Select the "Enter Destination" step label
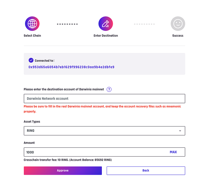The width and height of the screenshot is (209, 179). coord(106,36)
